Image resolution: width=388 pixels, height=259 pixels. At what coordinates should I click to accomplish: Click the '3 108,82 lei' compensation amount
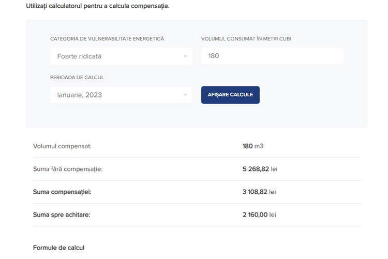(x=259, y=192)
